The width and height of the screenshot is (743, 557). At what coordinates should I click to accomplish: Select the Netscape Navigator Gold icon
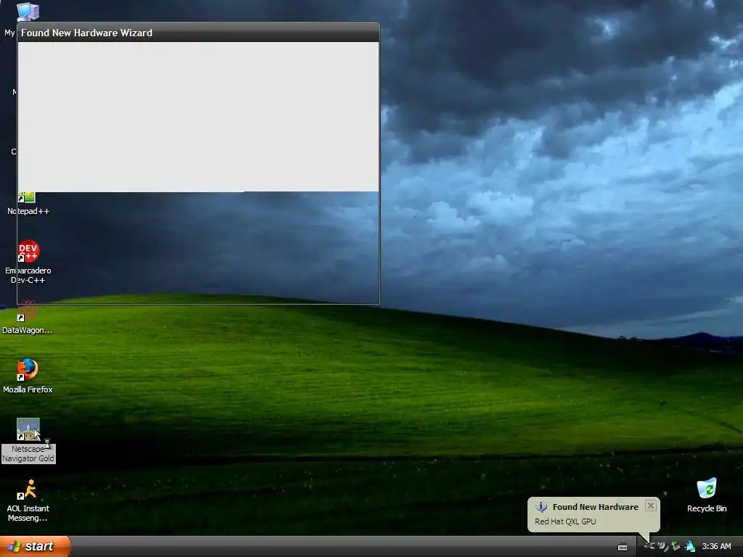[x=28, y=429]
